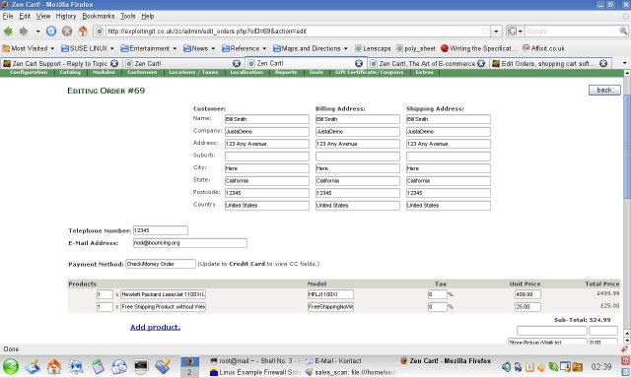Open the Lenscaps bookmark

coord(373,48)
